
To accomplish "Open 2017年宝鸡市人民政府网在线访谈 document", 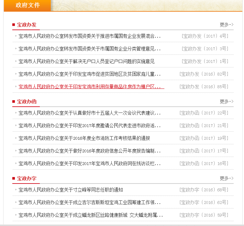I will 89,163.
